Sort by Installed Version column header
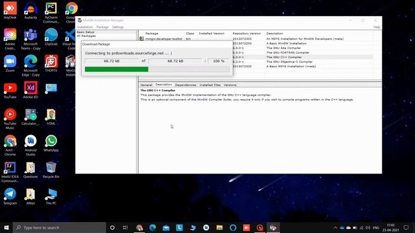The height and width of the screenshot is (233, 415). (212, 34)
